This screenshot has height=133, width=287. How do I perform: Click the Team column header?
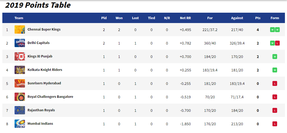coord(19,18)
